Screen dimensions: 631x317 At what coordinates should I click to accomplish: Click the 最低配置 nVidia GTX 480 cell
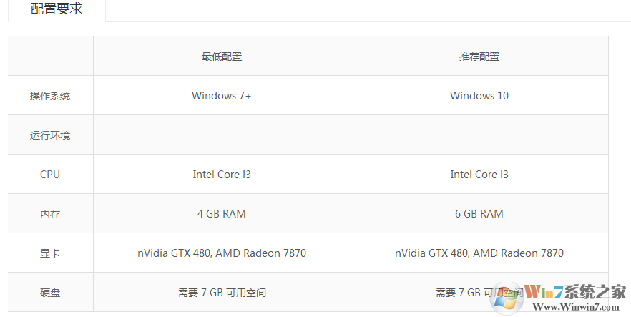[222, 253]
